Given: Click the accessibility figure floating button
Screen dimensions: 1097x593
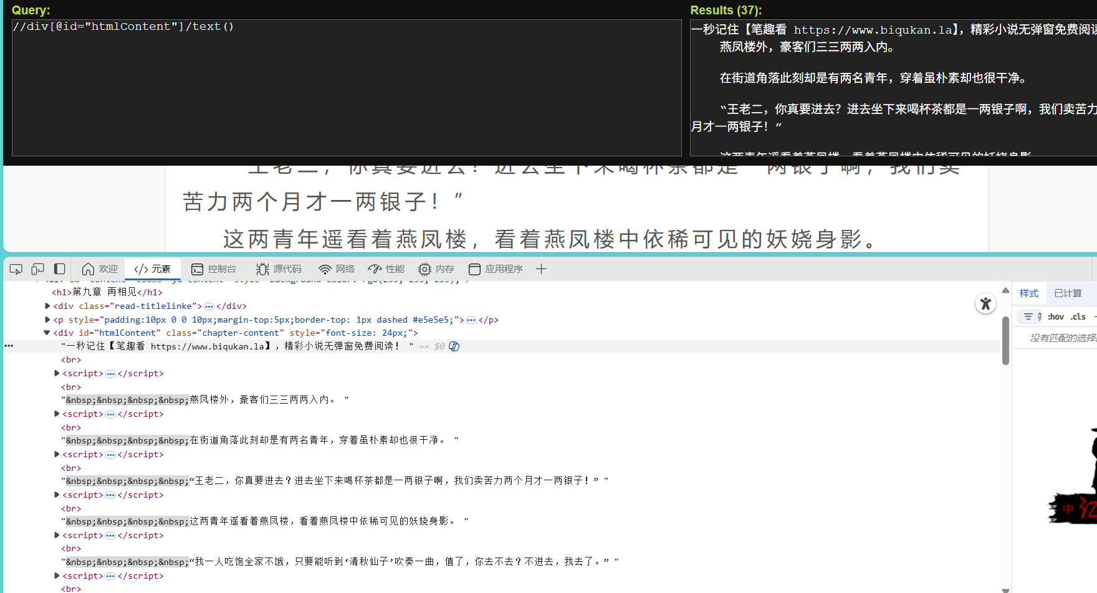Looking at the screenshot, I should [985, 304].
